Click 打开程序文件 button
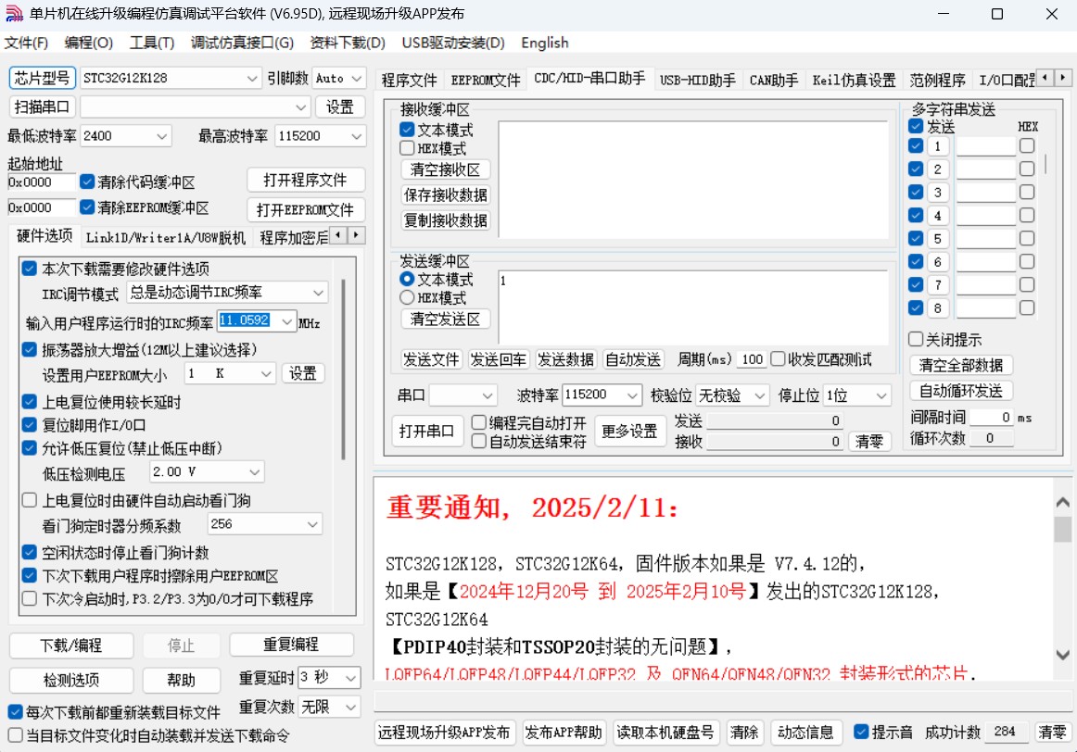 [x=305, y=181]
